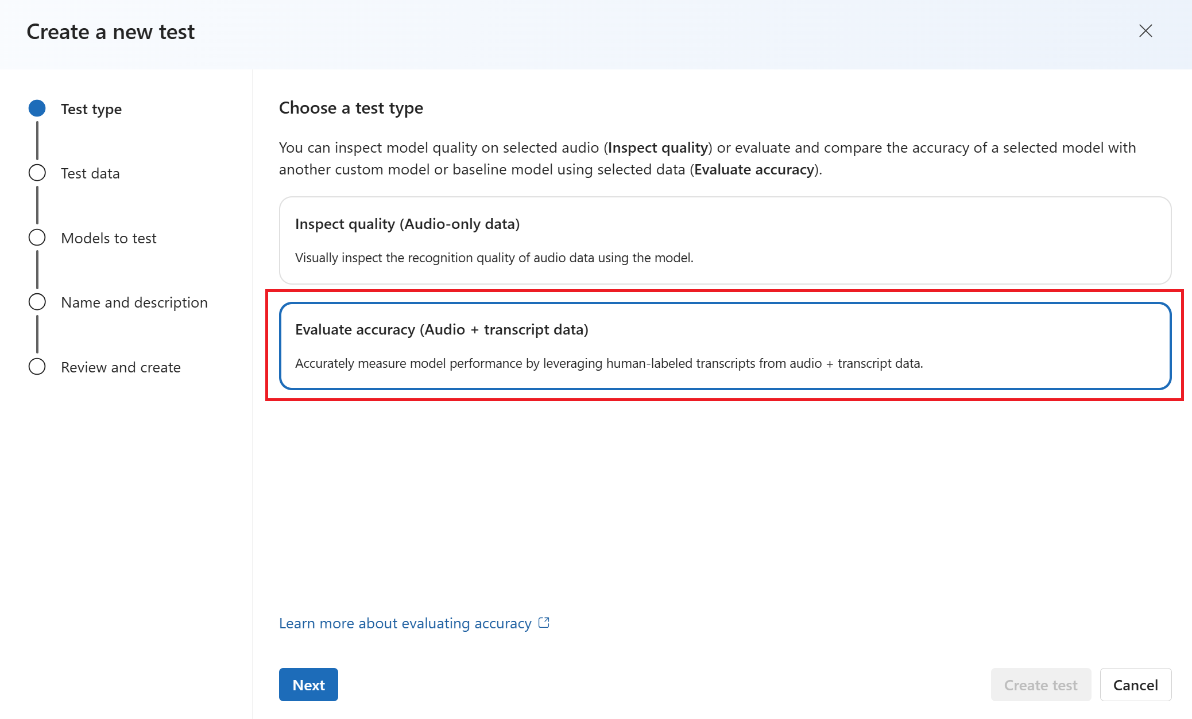Image resolution: width=1192 pixels, height=719 pixels.
Task: Jump to Models to test step label
Action: click(x=109, y=238)
